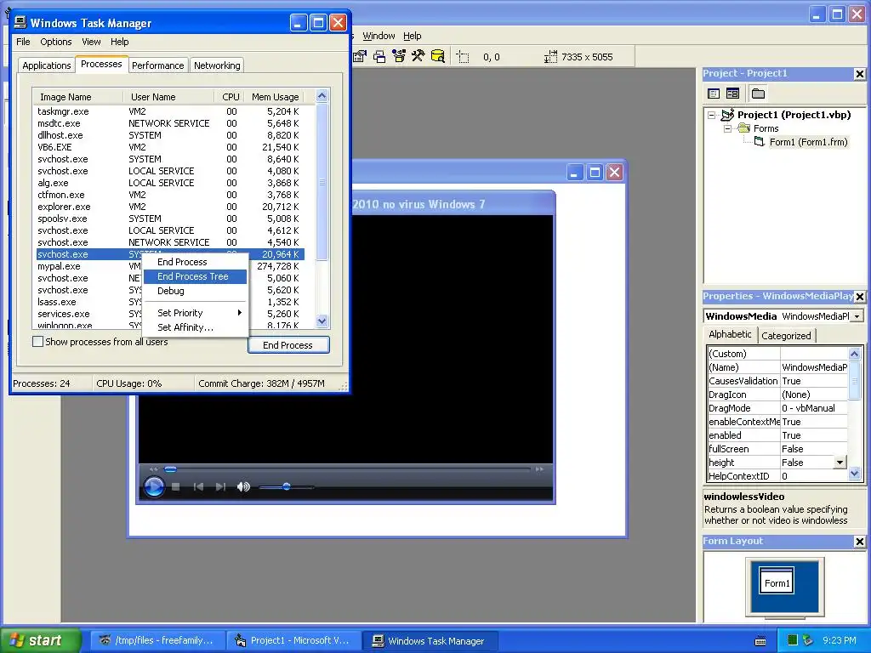The image size is (871, 653).
Task: Open the Form Layout Window toolbar icon
Action: pyautogui.click(x=379, y=57)
